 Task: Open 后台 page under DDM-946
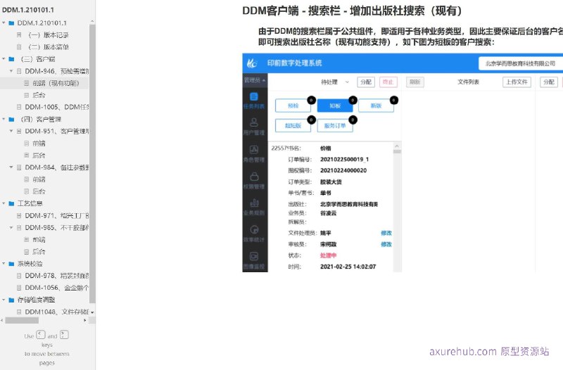(39, 95)
